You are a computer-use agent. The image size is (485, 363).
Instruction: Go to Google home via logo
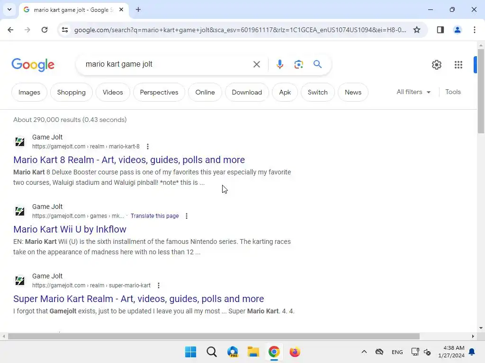(x=33, y=64)
